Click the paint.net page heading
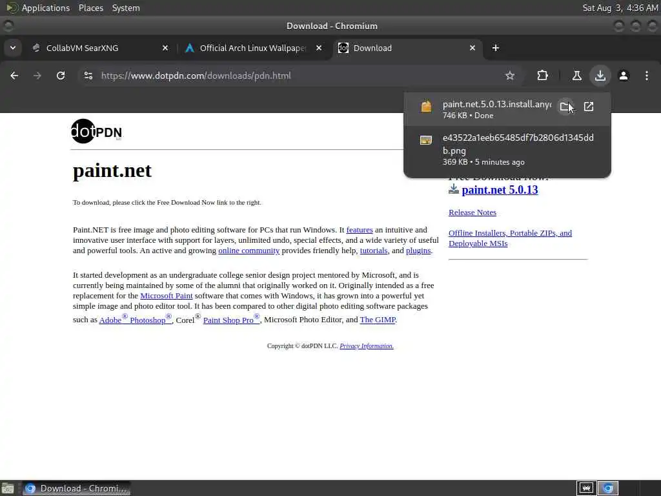Screen dimensions: 661x496 point(112,170)
